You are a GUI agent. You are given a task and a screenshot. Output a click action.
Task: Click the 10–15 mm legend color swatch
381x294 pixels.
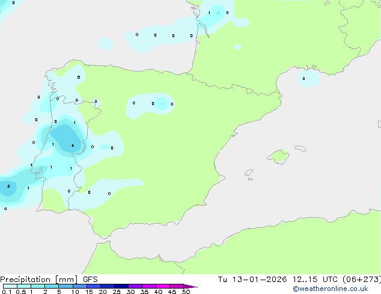point(80,286)
